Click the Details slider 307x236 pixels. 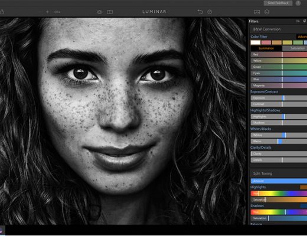[279, 160]
